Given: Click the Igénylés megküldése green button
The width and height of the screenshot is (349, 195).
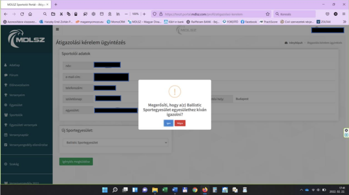Looking at the screenshot, I should point(76,162).
